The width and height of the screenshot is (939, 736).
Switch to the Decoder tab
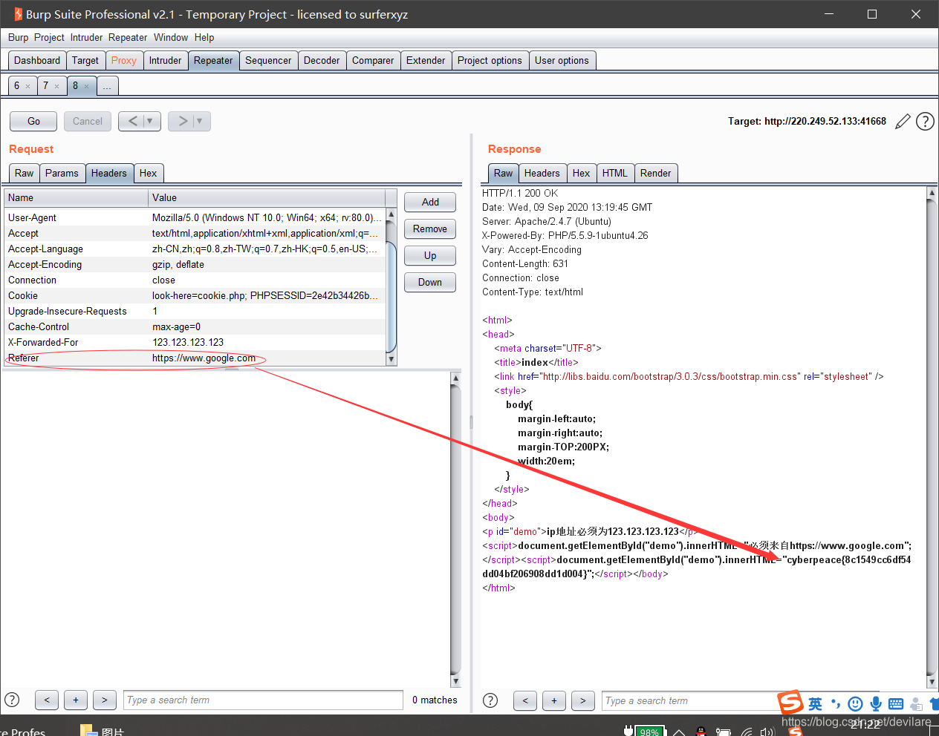pos(322,61)
